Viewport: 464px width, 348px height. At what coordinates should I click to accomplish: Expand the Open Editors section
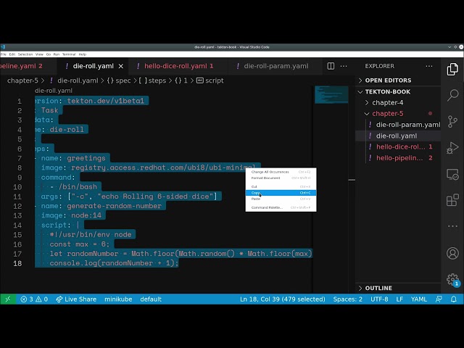click(x=398, y=80)
